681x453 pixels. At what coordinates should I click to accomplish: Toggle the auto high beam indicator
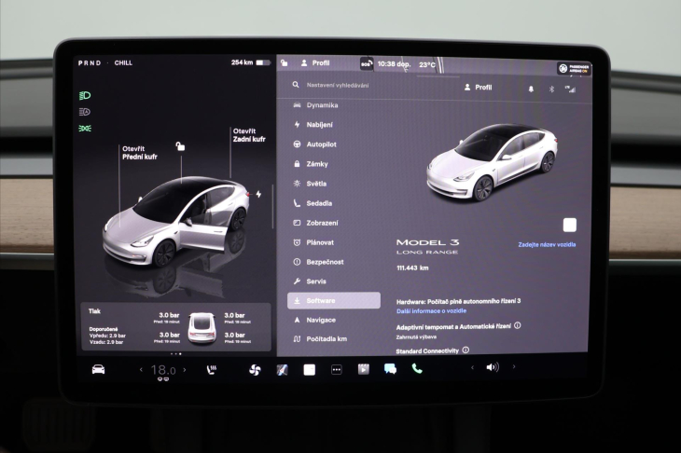85,112
